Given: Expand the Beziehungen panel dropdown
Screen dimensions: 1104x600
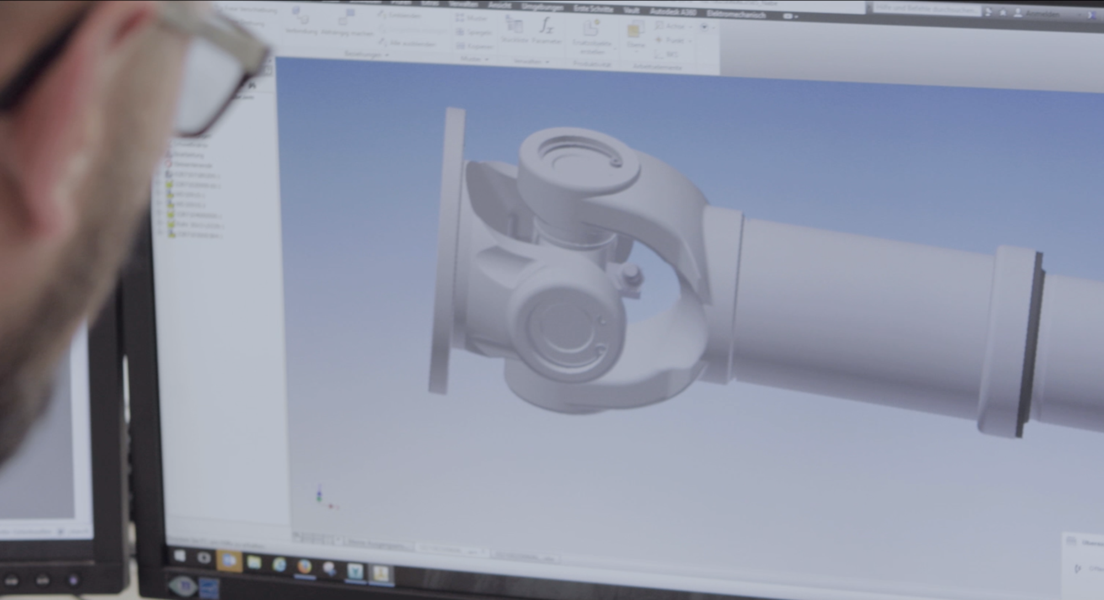Looking at the screenshot, I should 386,55.
